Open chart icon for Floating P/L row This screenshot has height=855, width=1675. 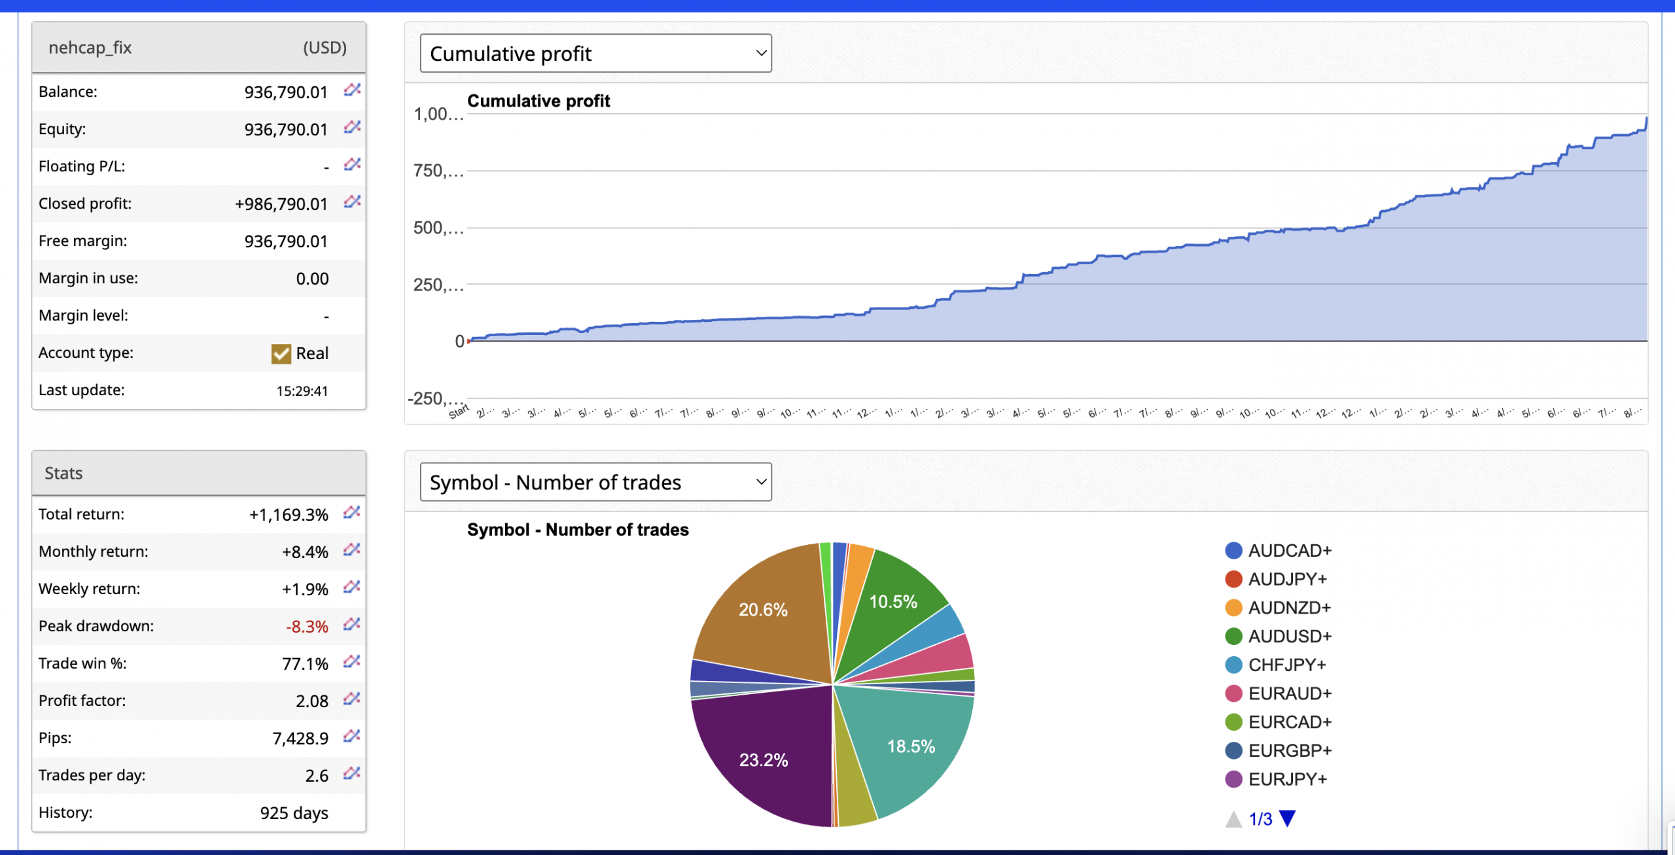[352, 164]
